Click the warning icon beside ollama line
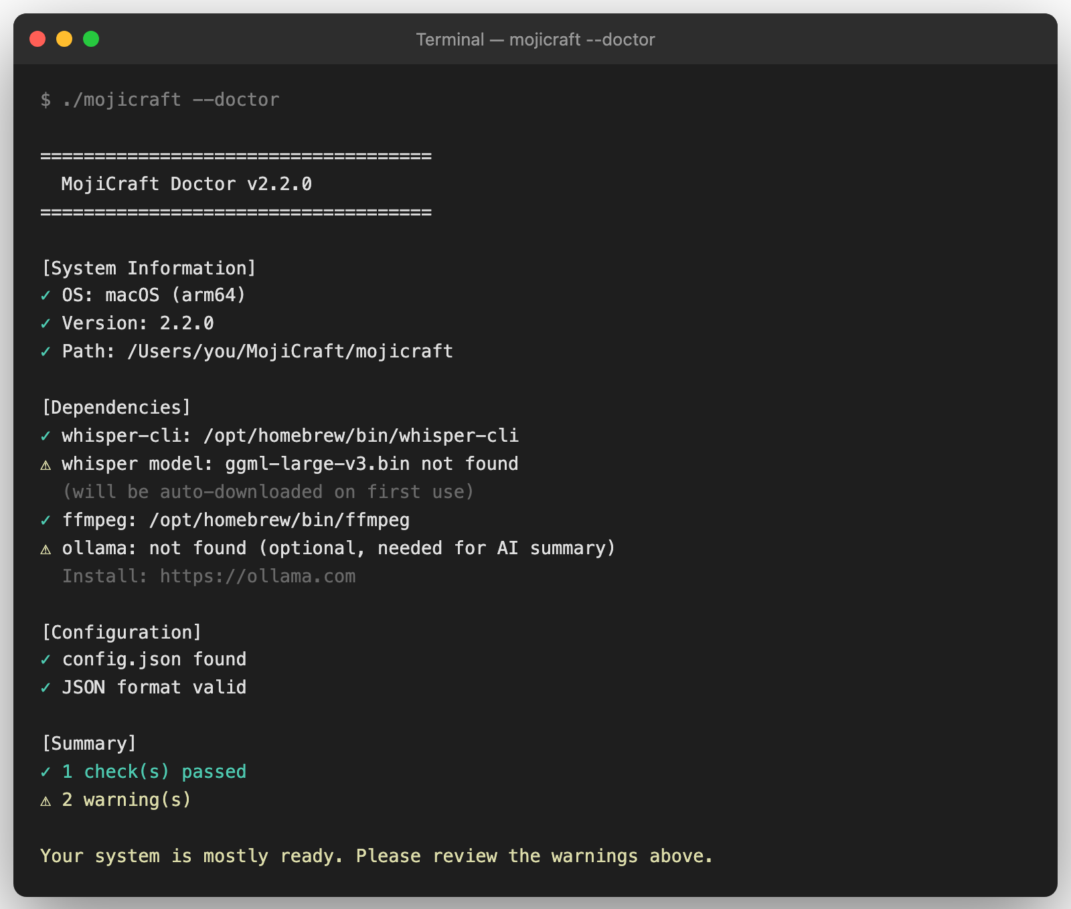The width and height of the screenshot is (1071, 909). (x=46, y=549)
